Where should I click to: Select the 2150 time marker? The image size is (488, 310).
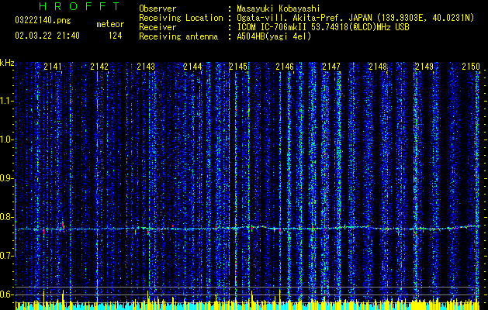pyautogui.click(x=470, y=67)
